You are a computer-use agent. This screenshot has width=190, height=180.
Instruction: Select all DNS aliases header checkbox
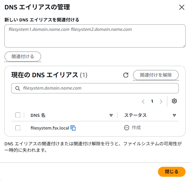tap(18, 115)
